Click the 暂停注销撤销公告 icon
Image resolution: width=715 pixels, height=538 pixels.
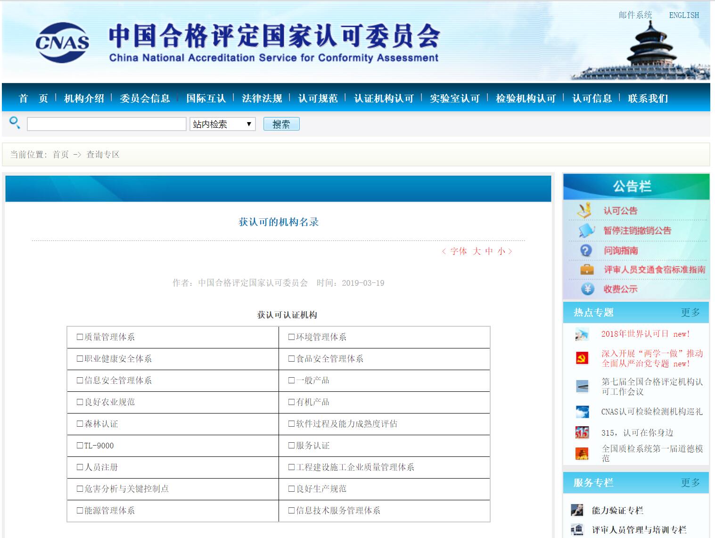click(586, 231)
